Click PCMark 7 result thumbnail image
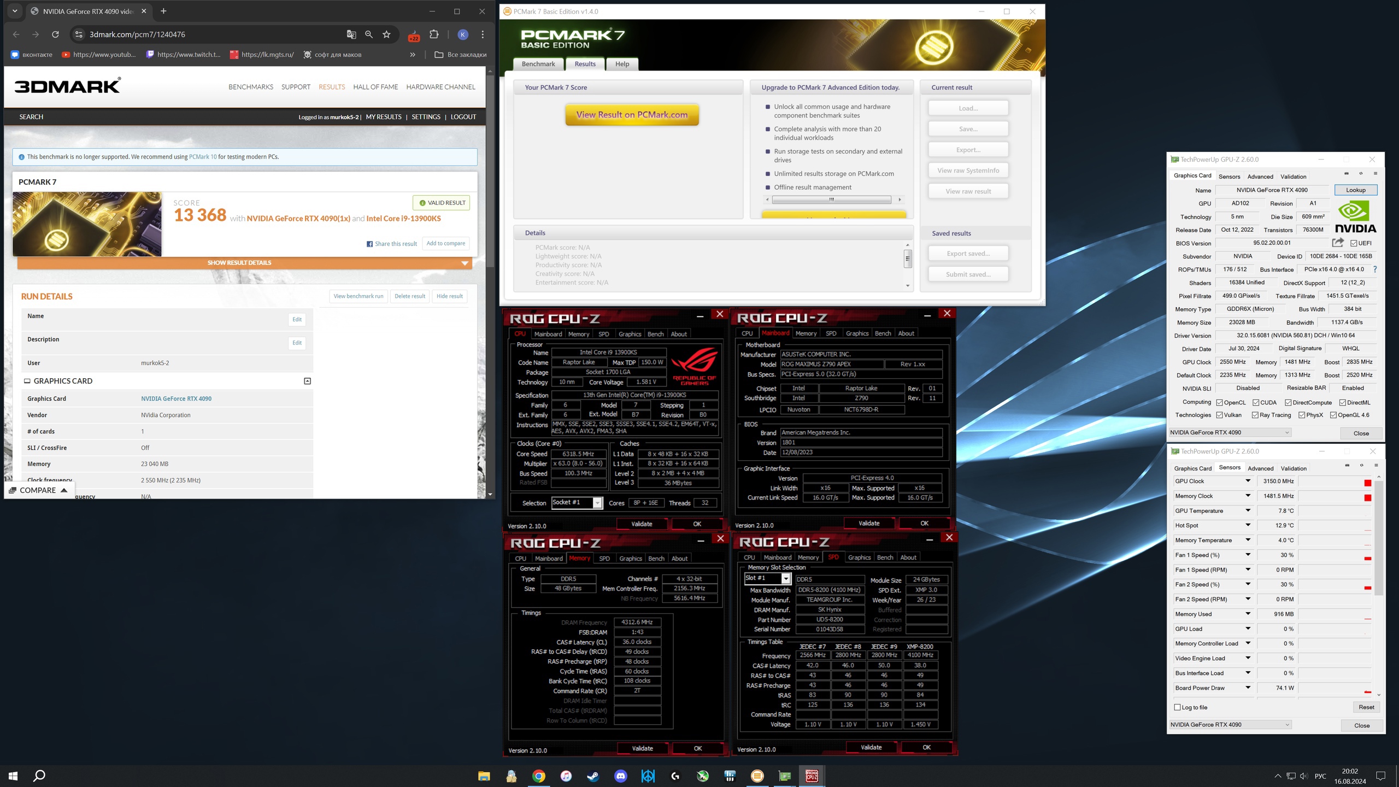Image resolution: width=1399 pixels, height=787 pixels. click(x=87, y=224)
